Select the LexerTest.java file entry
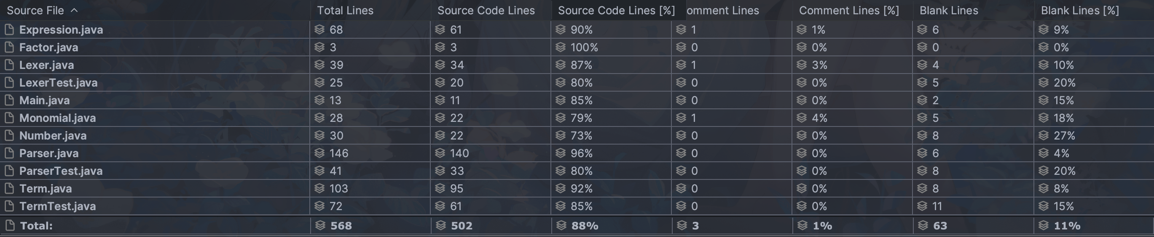 tap(58, 82)
